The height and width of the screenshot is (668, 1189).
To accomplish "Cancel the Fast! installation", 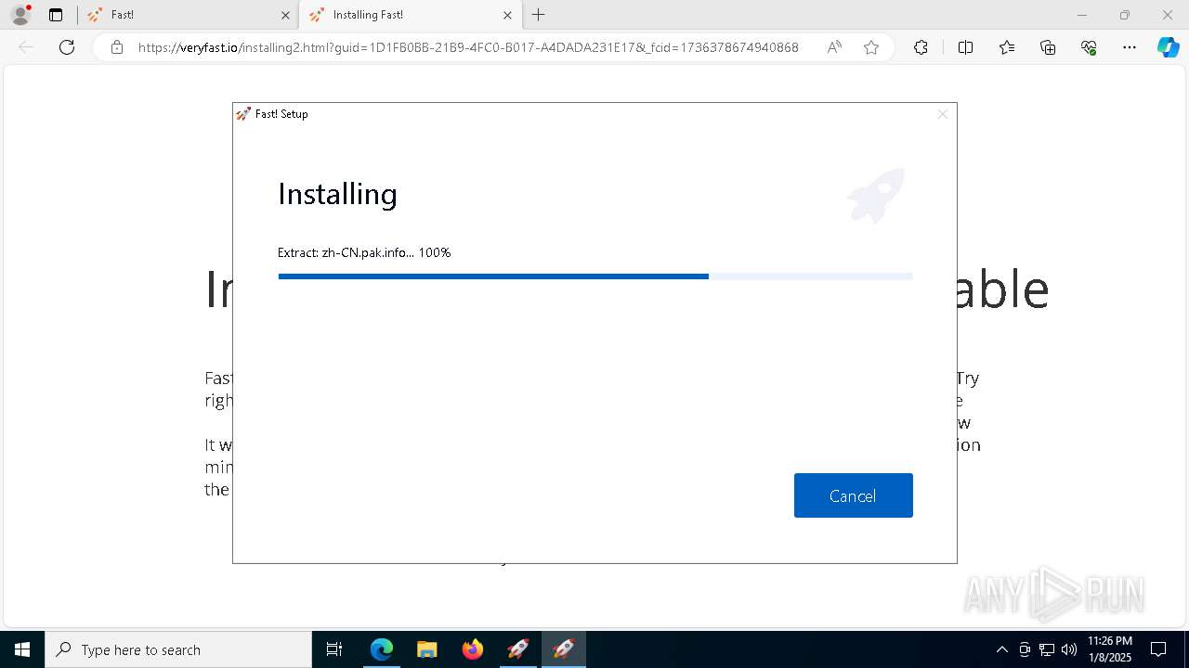I will coord(853,495).
